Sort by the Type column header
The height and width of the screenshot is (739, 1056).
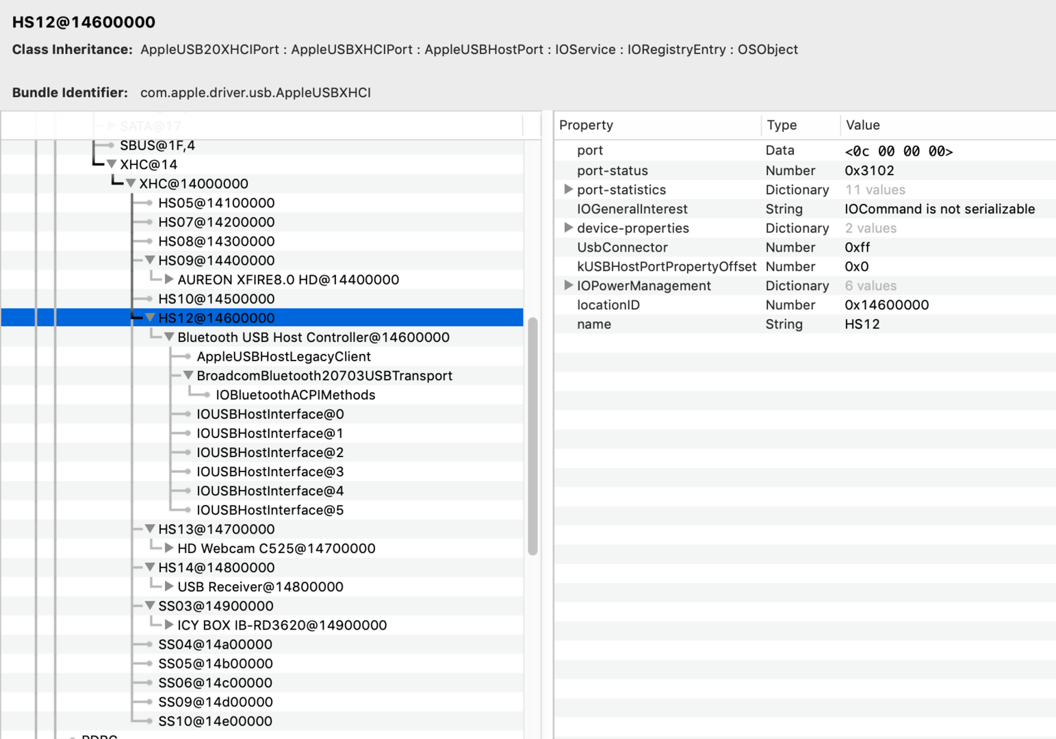coord(782,125)
